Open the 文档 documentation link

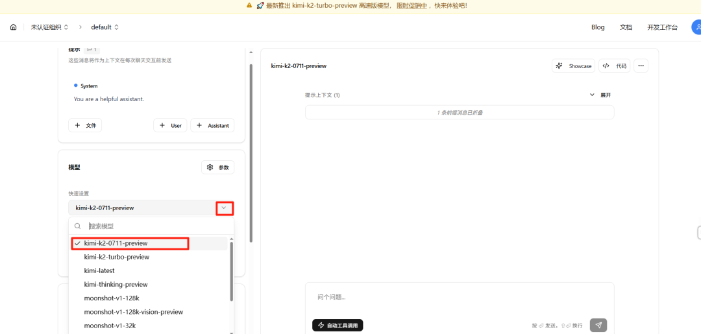[626, 27]
